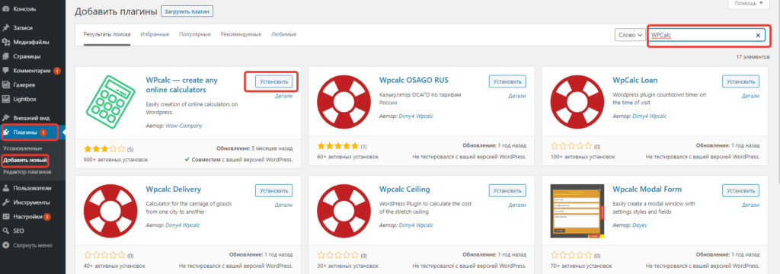
Task: Click the Комментарии speech bubble icon
Action: 6,71
